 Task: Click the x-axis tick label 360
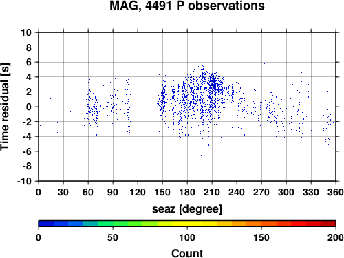click(x=336, y=192)
